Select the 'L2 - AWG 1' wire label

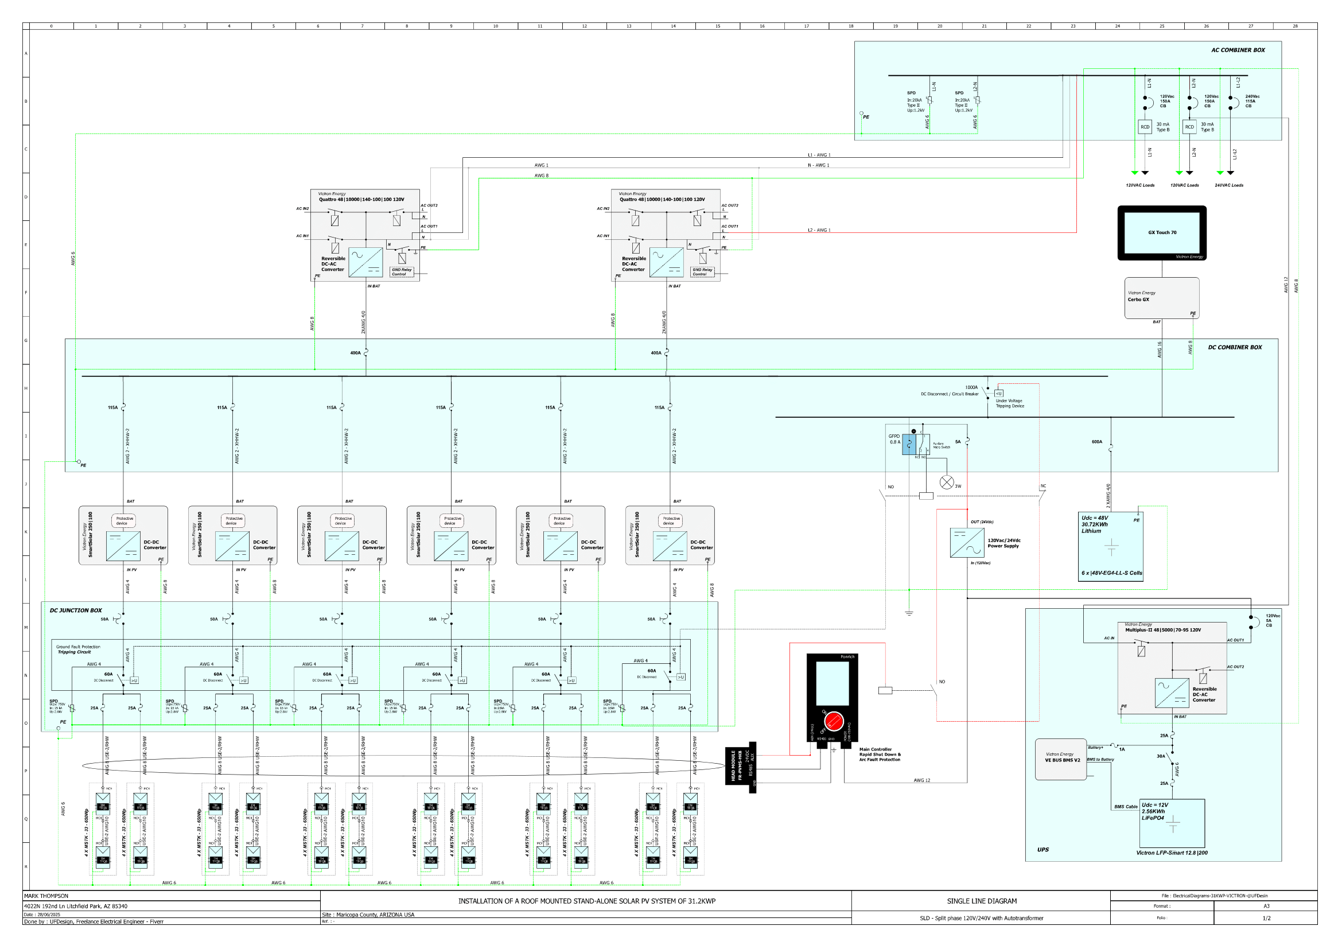click(x=819, y=230)
